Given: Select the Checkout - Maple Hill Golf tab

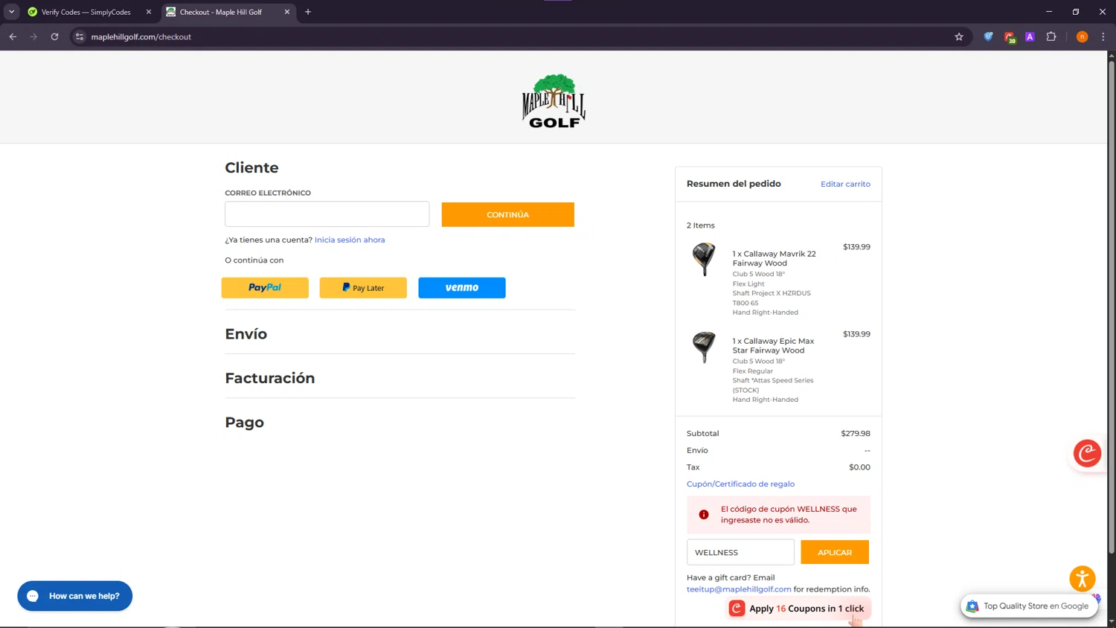Looking at the screenshot, I should tap(221, 12).
